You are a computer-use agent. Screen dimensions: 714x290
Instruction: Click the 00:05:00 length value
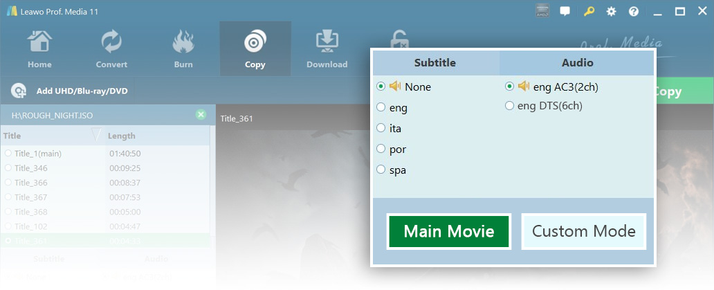click(125, 212)
